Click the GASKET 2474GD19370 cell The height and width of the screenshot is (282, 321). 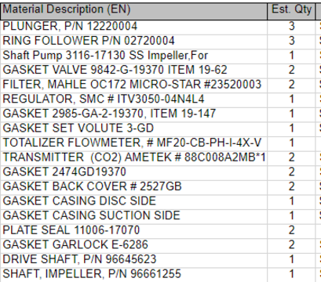(x=134, y=172)
